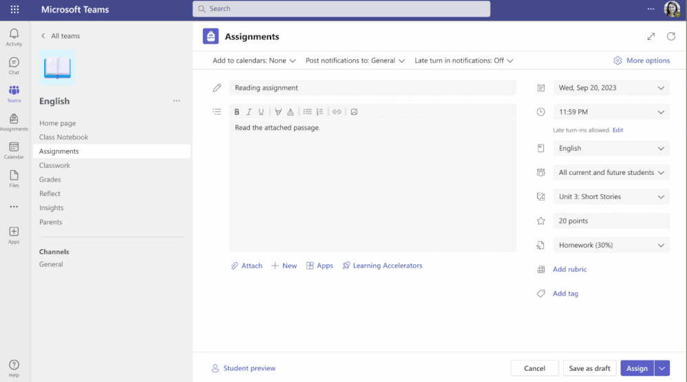This screenshot has height=382, width=687.
Task: Apply text highlight color
Action: coord(278,112)
